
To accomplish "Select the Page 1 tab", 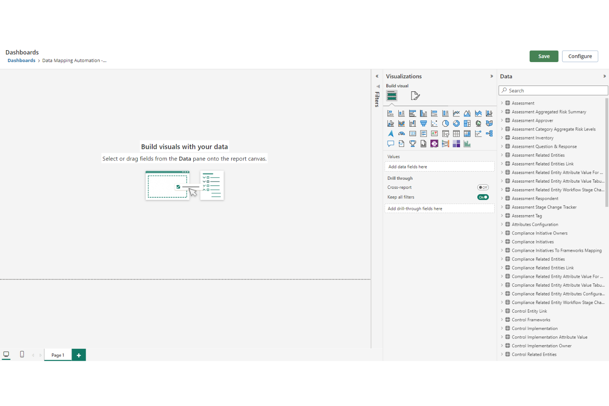I will 57,355.
